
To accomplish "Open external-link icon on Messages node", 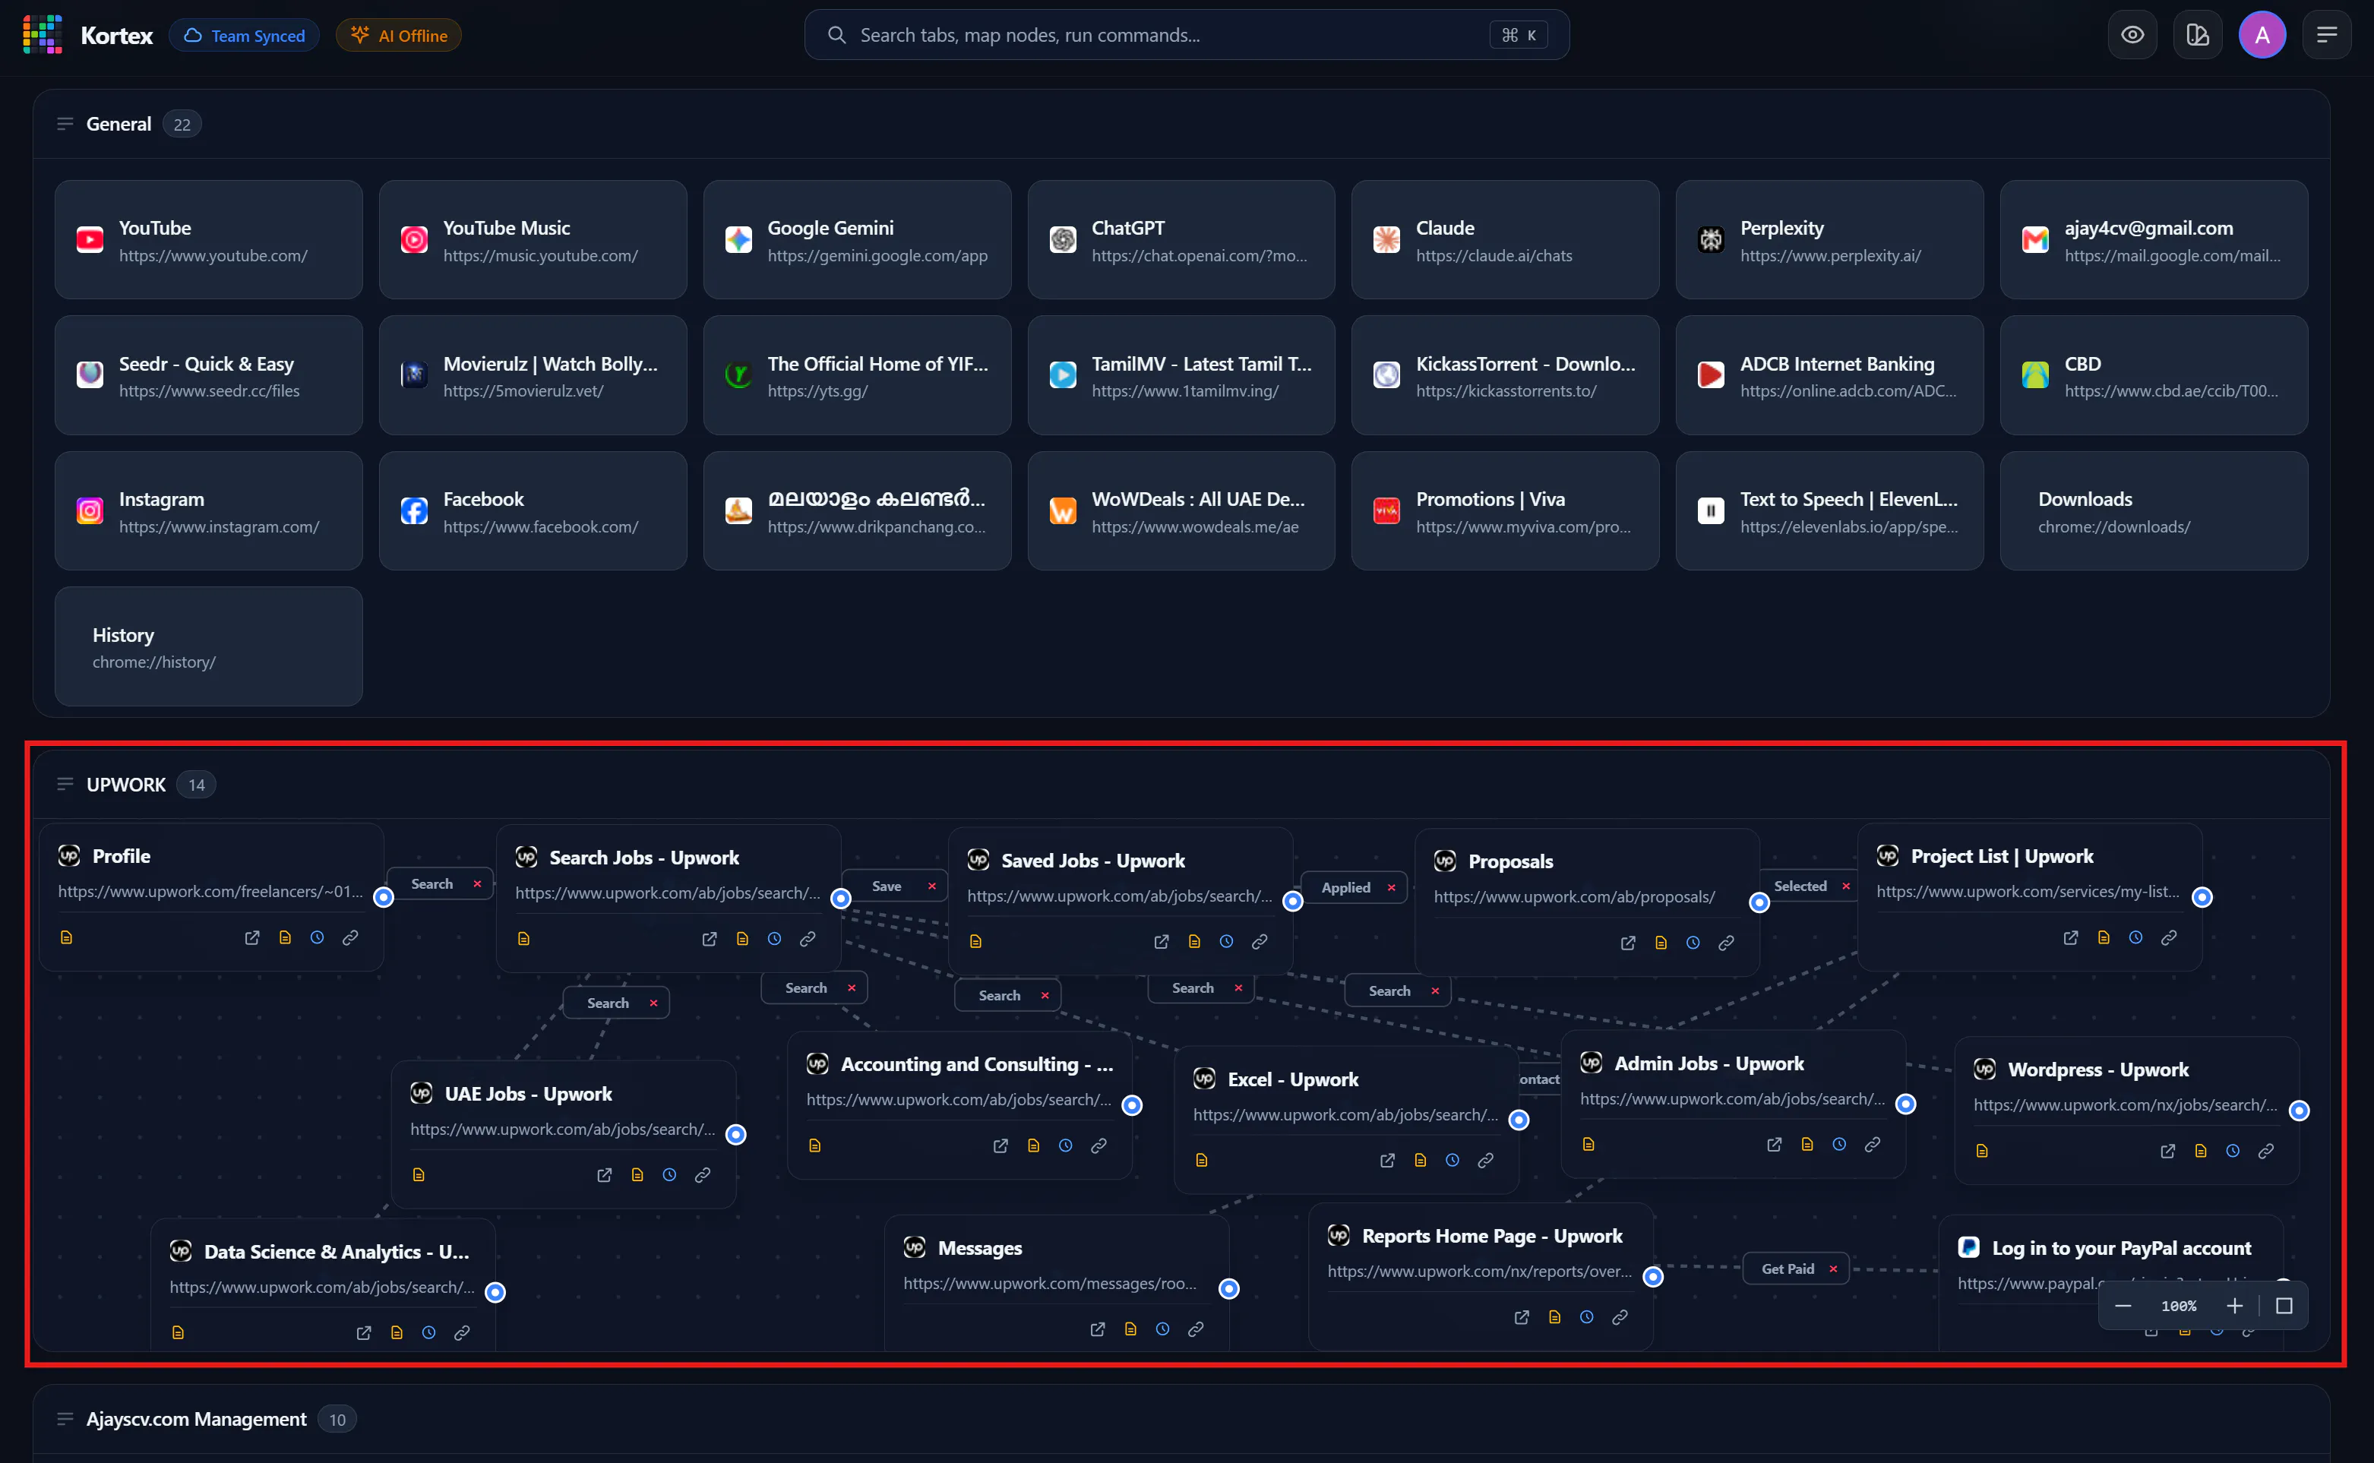I will pos(1098,1329).
